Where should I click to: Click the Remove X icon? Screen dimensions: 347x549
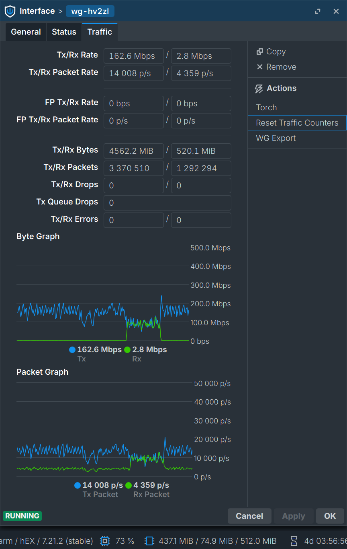(x=260, y=67)
